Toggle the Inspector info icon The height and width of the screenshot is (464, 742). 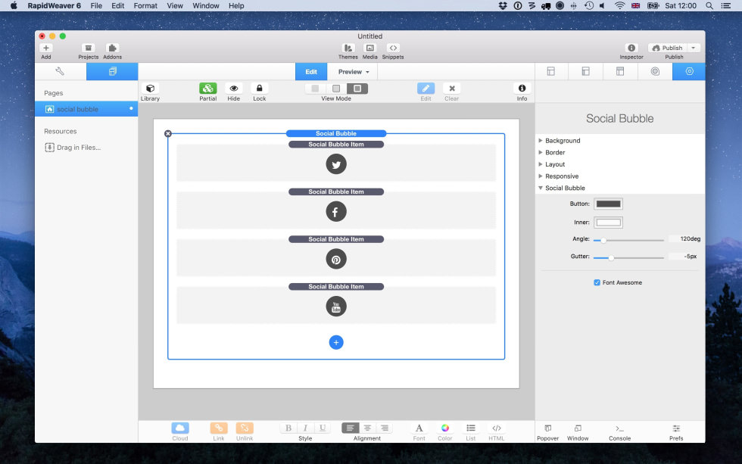631,48
